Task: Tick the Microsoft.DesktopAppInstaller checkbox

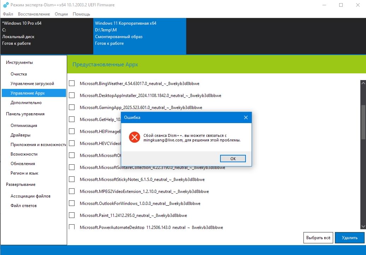Action: [x=72, y=95]
